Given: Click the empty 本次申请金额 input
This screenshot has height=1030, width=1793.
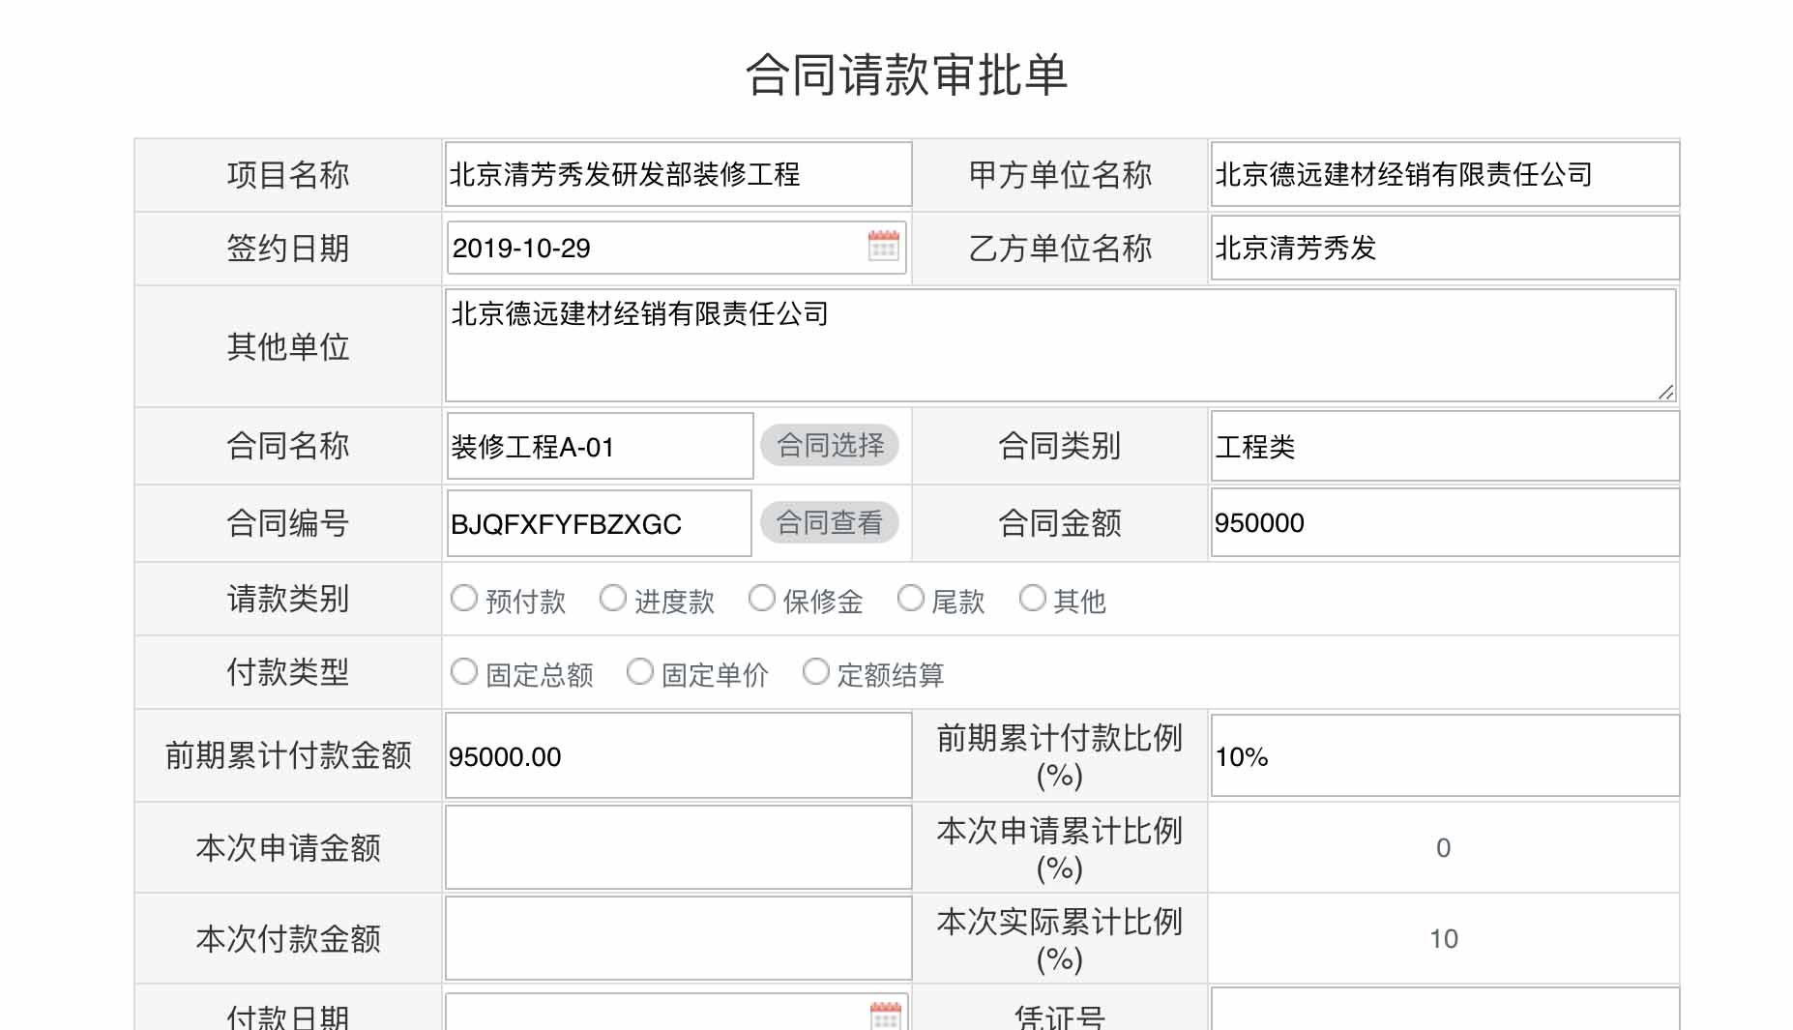Looking at the screenshot, I should coord(677,846).
